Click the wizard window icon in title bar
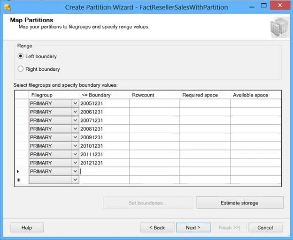The image size is (293, 240). click(x=8, y=7)
